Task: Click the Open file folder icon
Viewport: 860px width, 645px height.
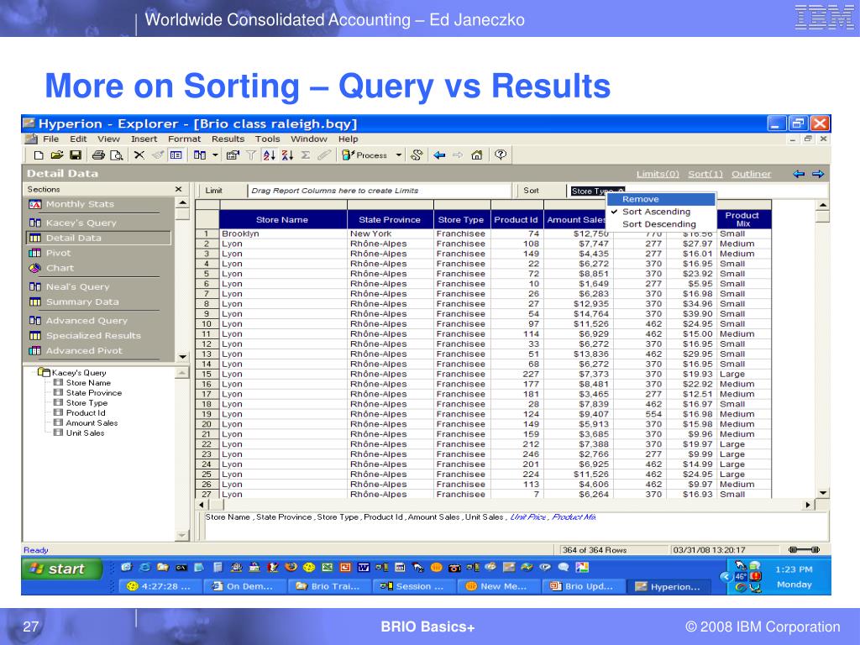Action: tap(57, 155)
